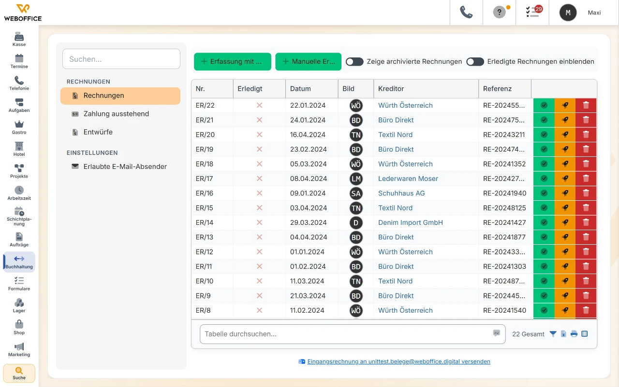619x387 pixels.
Task: Open the Gastro module
Action: [x=19, y=127]
